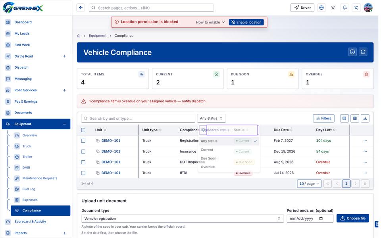The width and height of the screenshot is (381, 238).
Task: Toggle the sun theme icon
Action: pos(333,8)
